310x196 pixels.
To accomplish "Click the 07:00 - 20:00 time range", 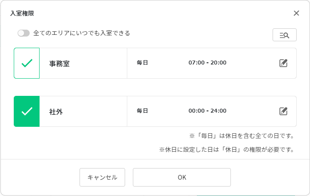I will click(207, 63).
